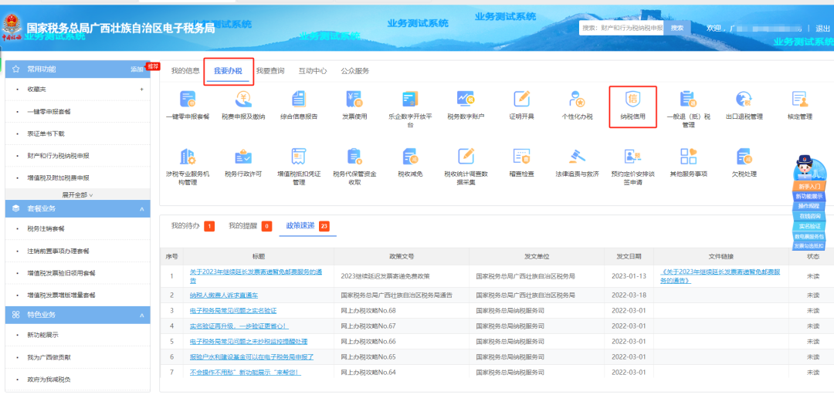Switch to 我要查询 tab
This screenshot has height=405, width=834.
[x=270, y=71]
